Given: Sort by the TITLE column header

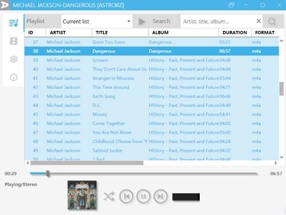Looking at the screenshot, I should [x=120, y=32].
